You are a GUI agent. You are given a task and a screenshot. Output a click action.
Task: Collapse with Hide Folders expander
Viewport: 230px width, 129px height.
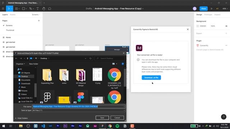pos(21,118)
